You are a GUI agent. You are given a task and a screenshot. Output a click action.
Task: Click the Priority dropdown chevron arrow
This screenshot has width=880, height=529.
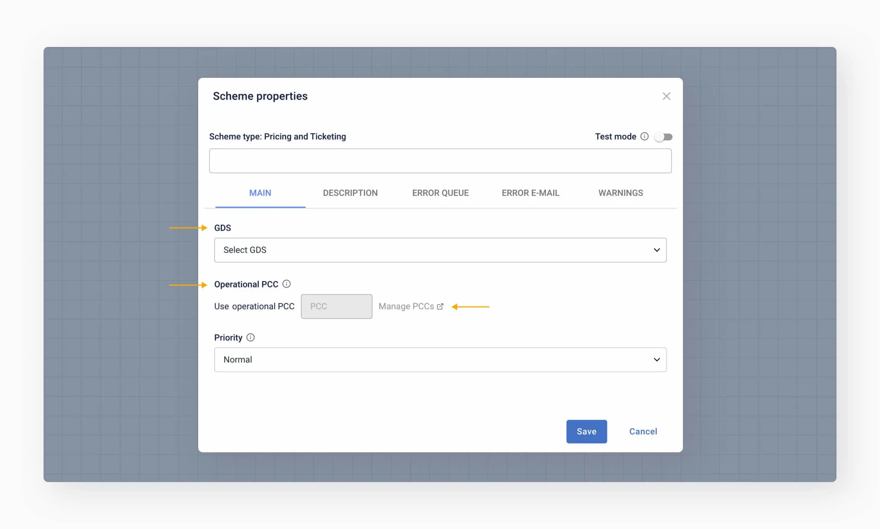(657, 360)
